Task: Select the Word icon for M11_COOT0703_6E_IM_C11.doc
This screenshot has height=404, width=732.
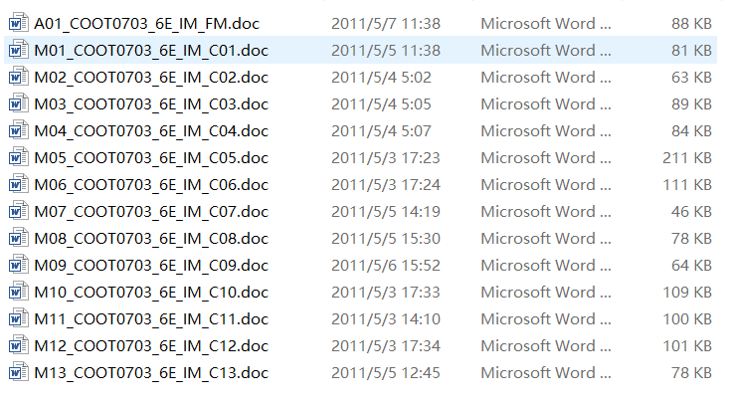Action: pos(18,318)
